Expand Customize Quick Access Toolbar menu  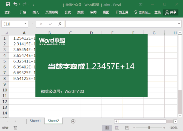(34, 5)
